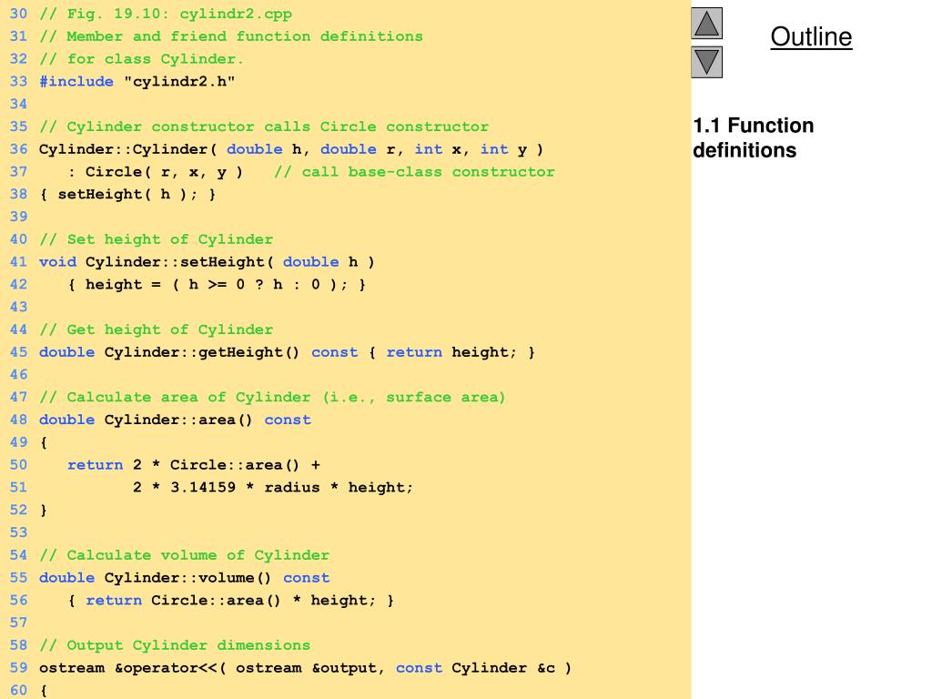The image size is (932, 699).
Task: Click 'return Circle::area() * height;' line
Action: (x=230, y=601)
